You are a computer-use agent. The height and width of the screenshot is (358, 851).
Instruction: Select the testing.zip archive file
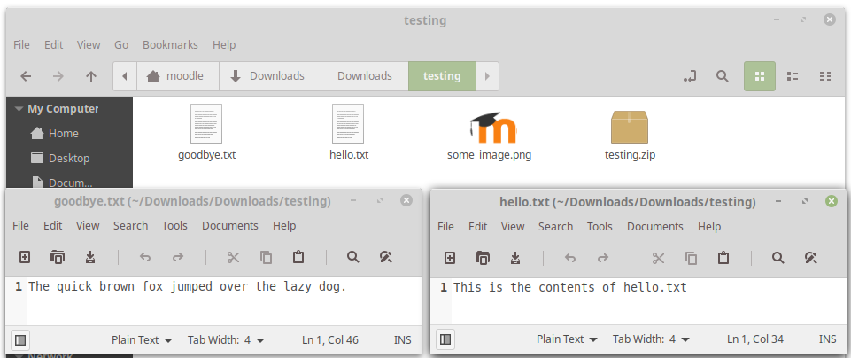[630, 136]
